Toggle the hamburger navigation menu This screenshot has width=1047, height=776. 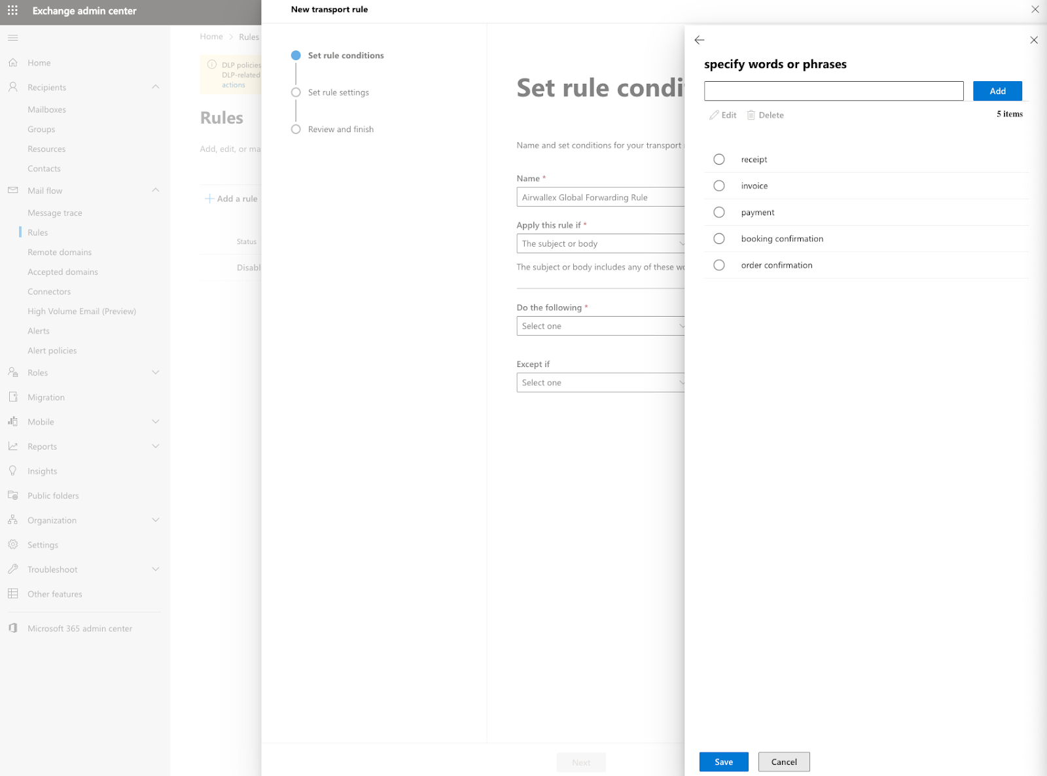12,38
